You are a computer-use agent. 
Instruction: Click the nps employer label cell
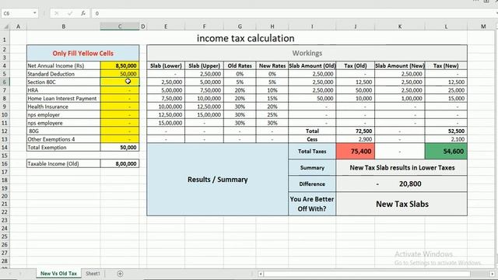click(64, 114)
